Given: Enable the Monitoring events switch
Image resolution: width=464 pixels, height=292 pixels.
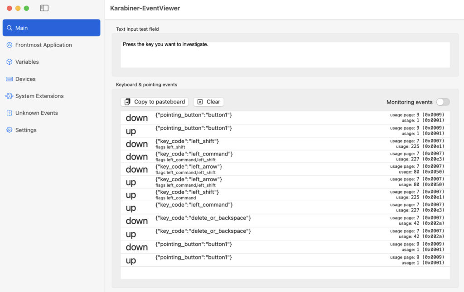Looking at the screenshot, I should coord(443,102).
